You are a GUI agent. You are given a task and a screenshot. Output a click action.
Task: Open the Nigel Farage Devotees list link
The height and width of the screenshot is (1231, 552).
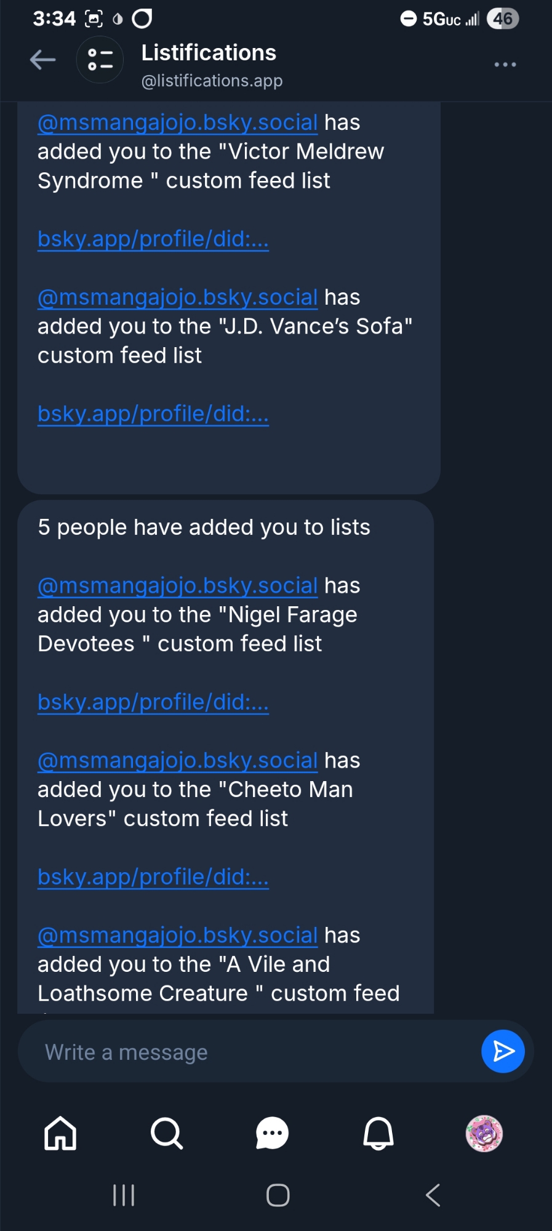click(153, 702)
